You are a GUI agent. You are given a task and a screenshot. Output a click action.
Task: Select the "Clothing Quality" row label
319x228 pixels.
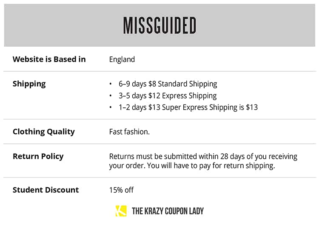(43, 132)
